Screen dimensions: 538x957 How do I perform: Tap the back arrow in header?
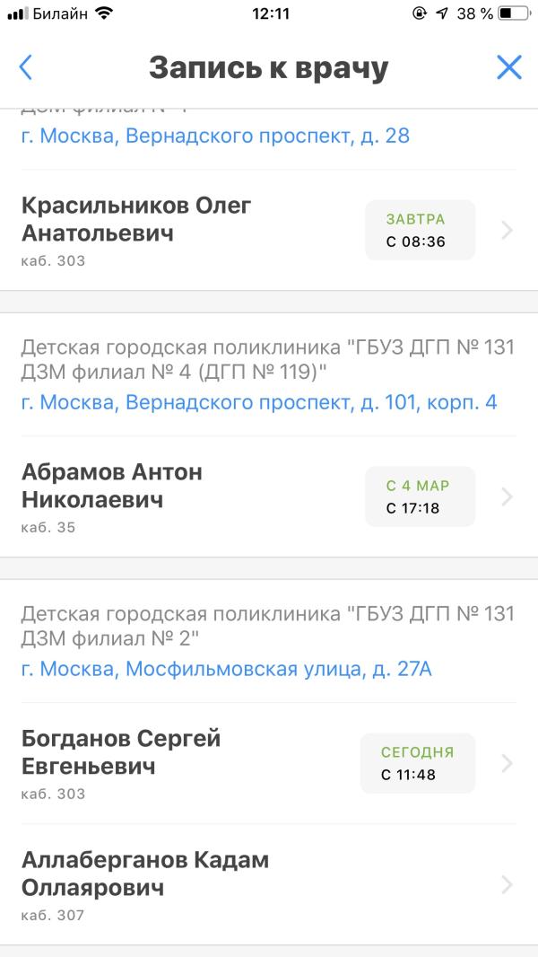pos(26,67)
